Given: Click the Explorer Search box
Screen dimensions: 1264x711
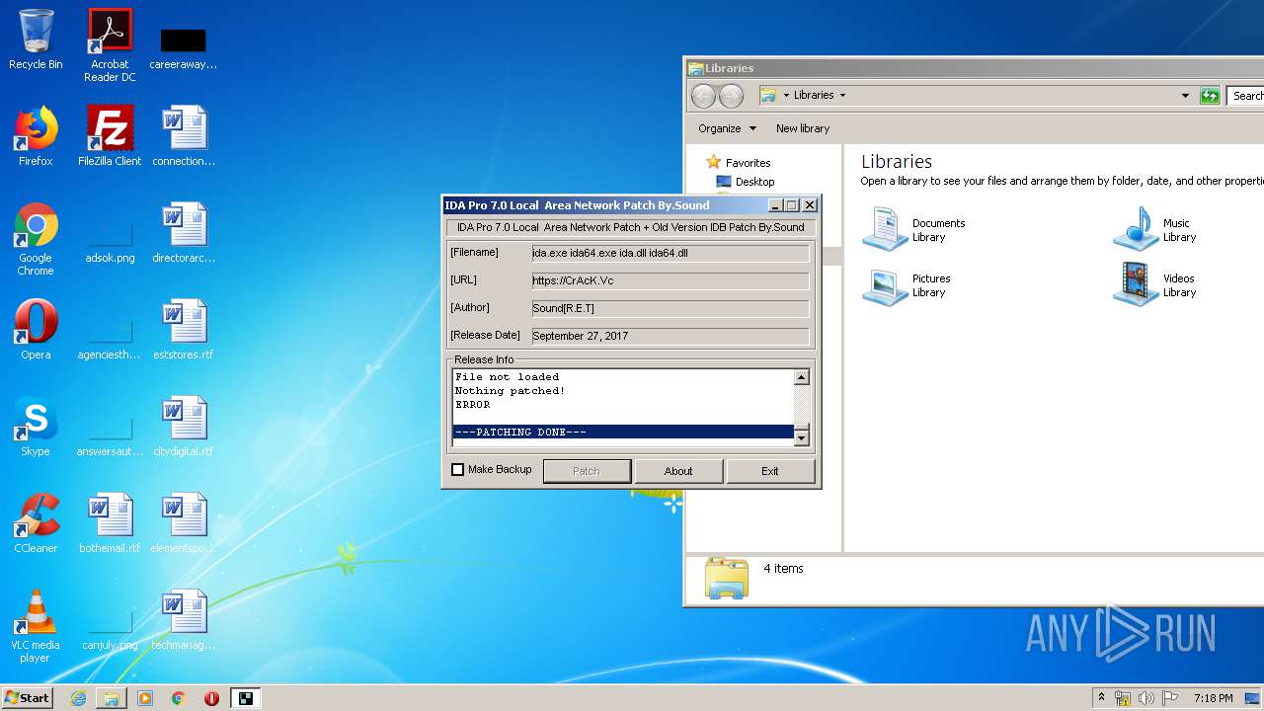Looking at the screenshot, I should tap(1246, 96).
